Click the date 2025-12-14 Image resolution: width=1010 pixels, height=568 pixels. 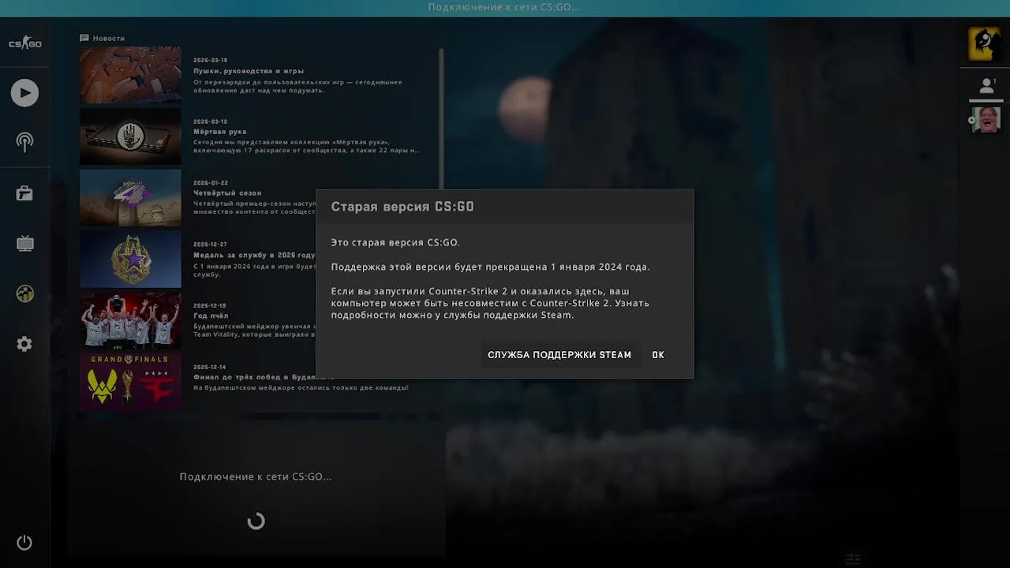210,367
